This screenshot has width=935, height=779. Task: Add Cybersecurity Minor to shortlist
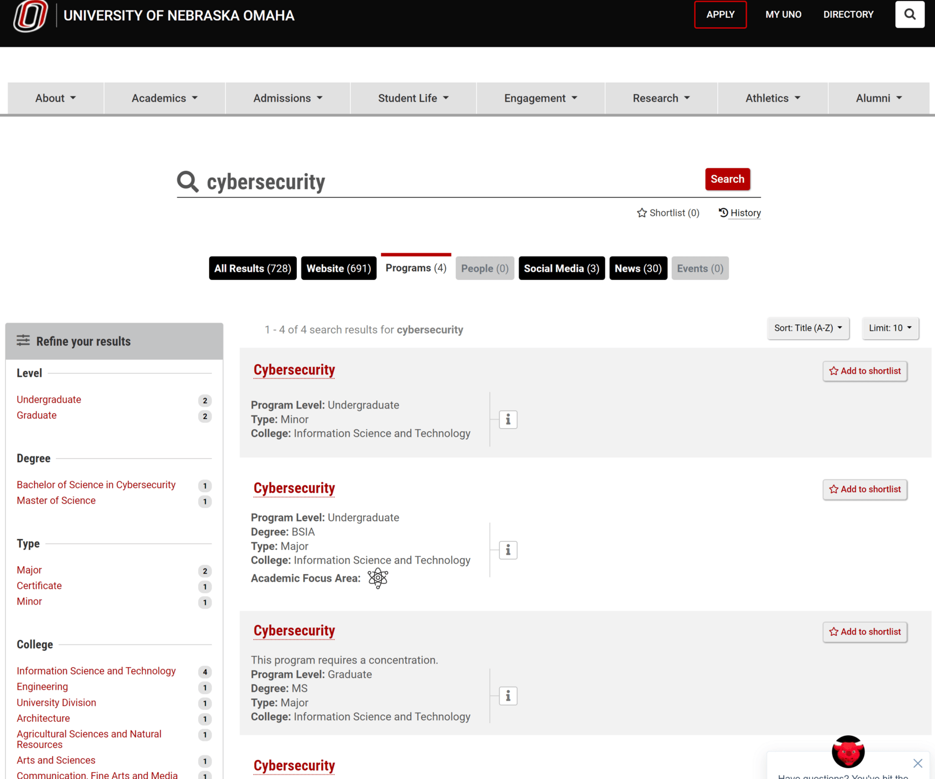(865, 371)
